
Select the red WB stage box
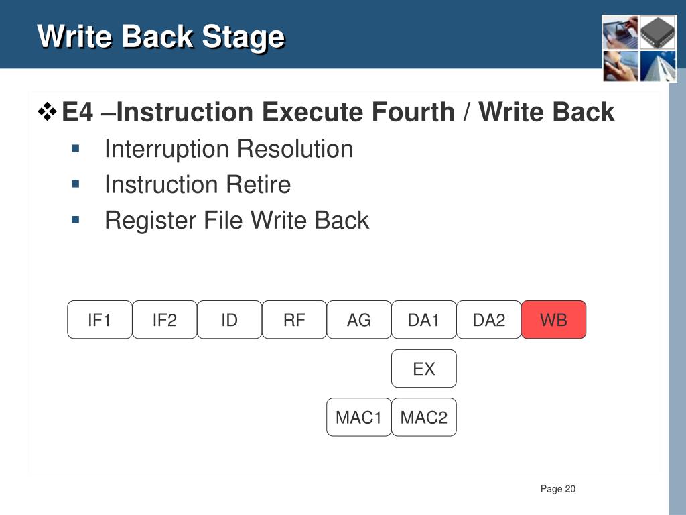pos(553,320)
